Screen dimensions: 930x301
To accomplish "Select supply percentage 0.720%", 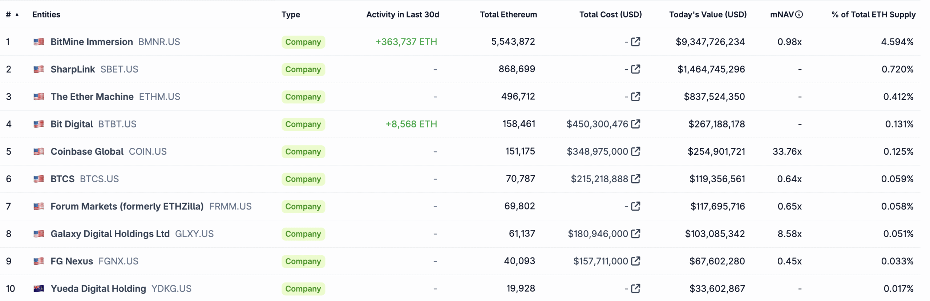I will [x=897, y=69].
